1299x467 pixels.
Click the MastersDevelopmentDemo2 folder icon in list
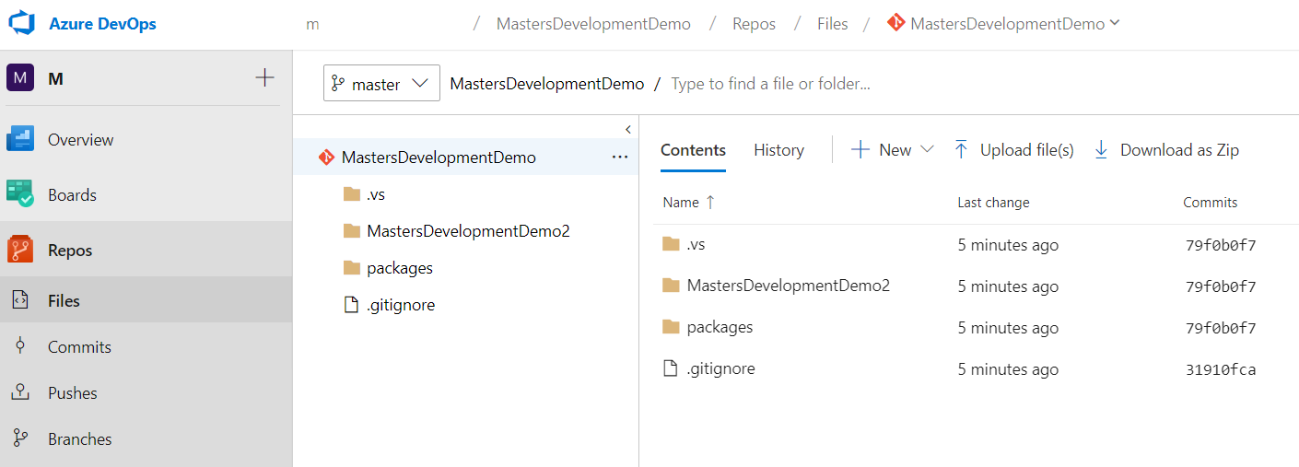(671, 286)
